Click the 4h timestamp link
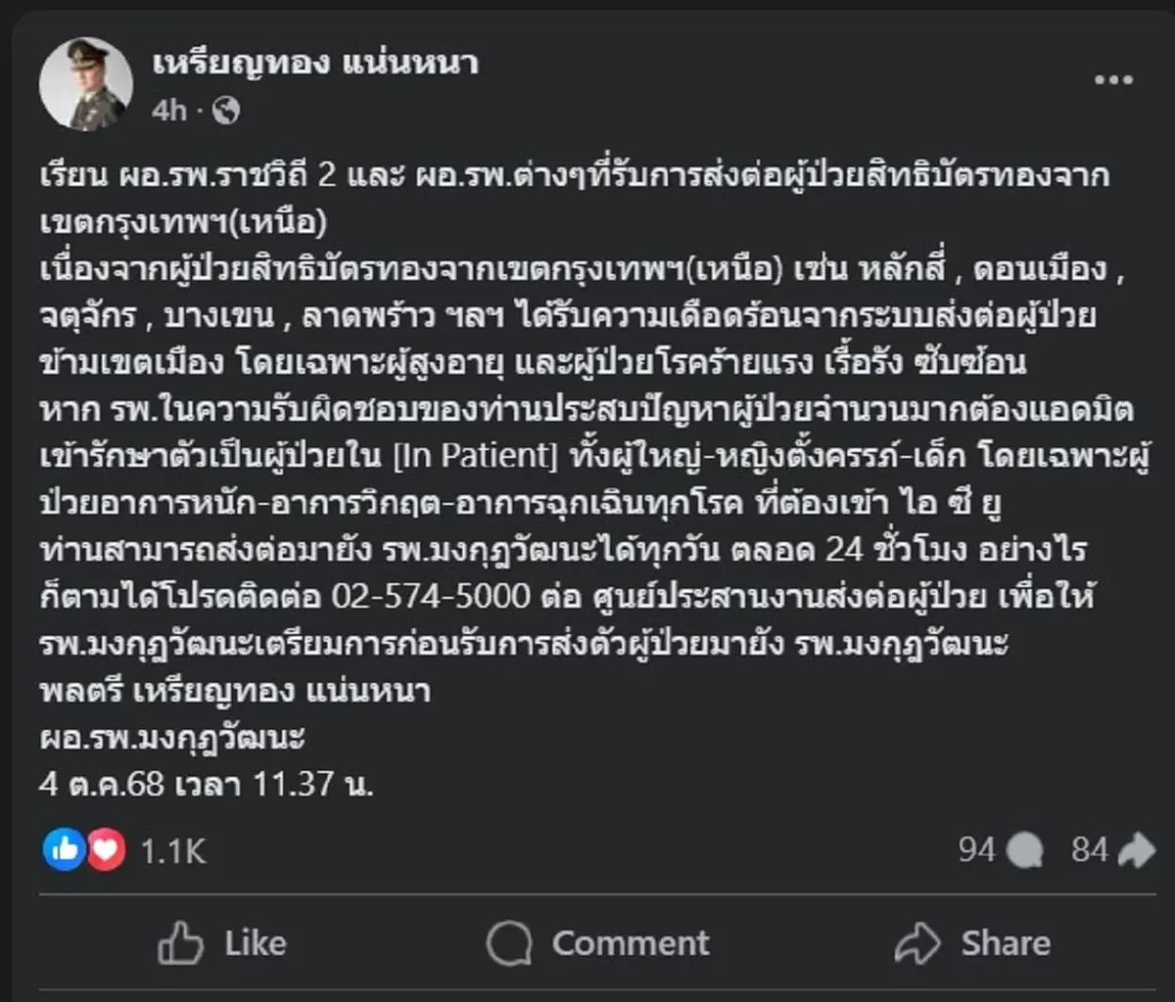 166,110
